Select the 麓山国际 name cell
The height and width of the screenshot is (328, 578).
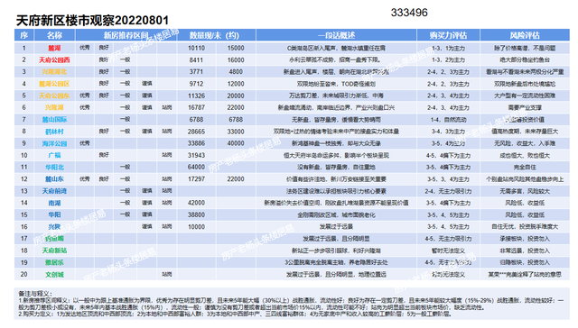[54, 120]
